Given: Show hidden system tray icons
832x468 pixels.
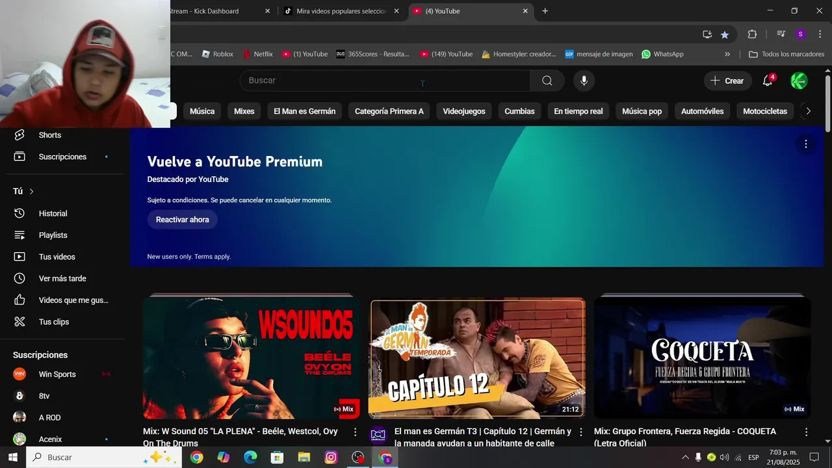Looking at the screenshot, I should [x=685, y=458].
